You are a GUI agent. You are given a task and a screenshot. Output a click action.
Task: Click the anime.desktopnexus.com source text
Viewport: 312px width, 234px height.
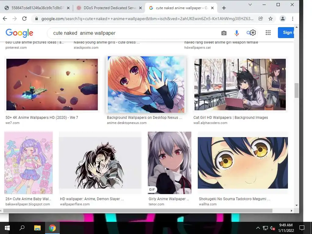(x=127, y=123)
